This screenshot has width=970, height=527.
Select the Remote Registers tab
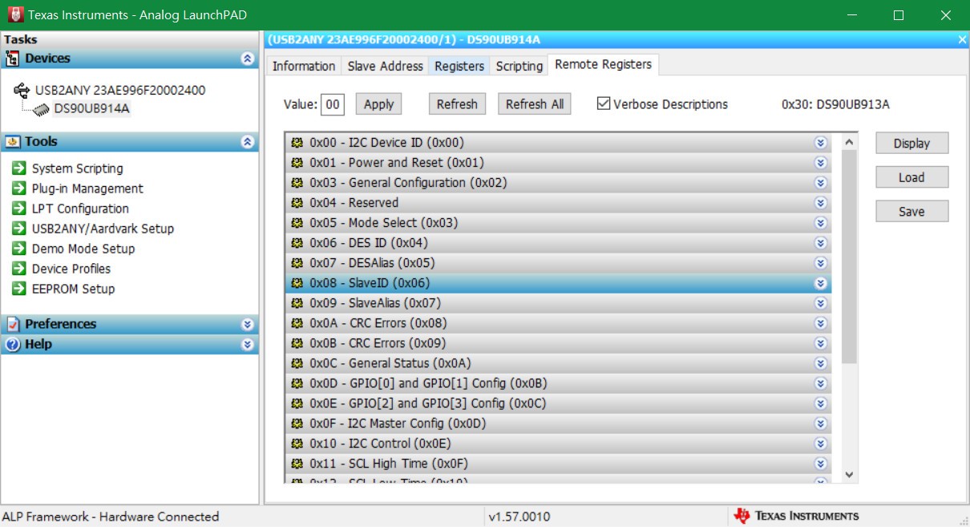coord(604,64)
